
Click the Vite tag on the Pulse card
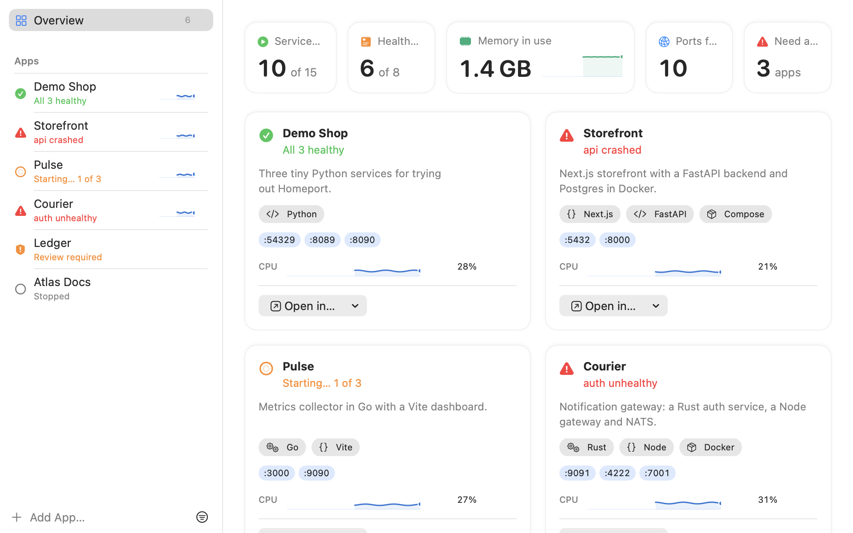tap(335, 447)
